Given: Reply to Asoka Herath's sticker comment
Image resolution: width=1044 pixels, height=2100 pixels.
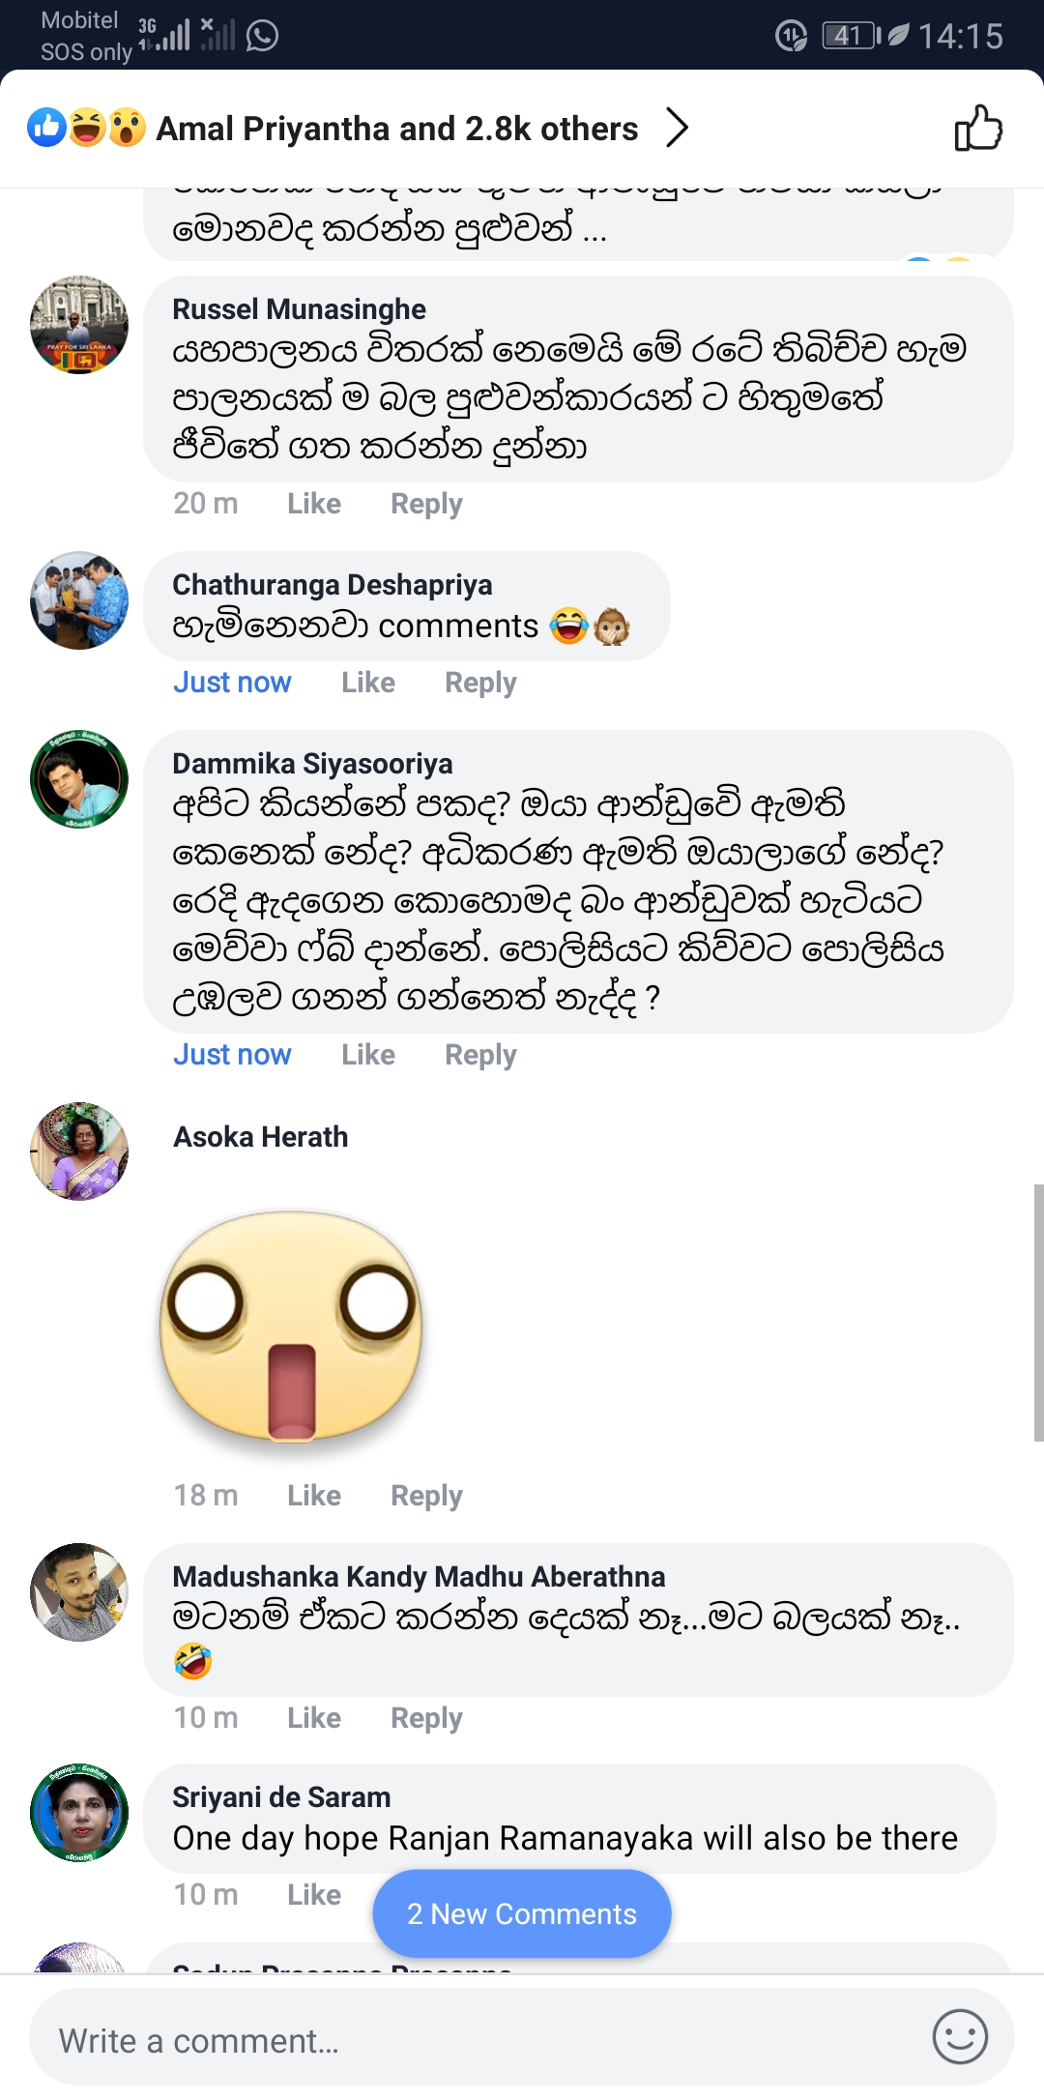Looking at the screenshot, I should coord(426,1496).
